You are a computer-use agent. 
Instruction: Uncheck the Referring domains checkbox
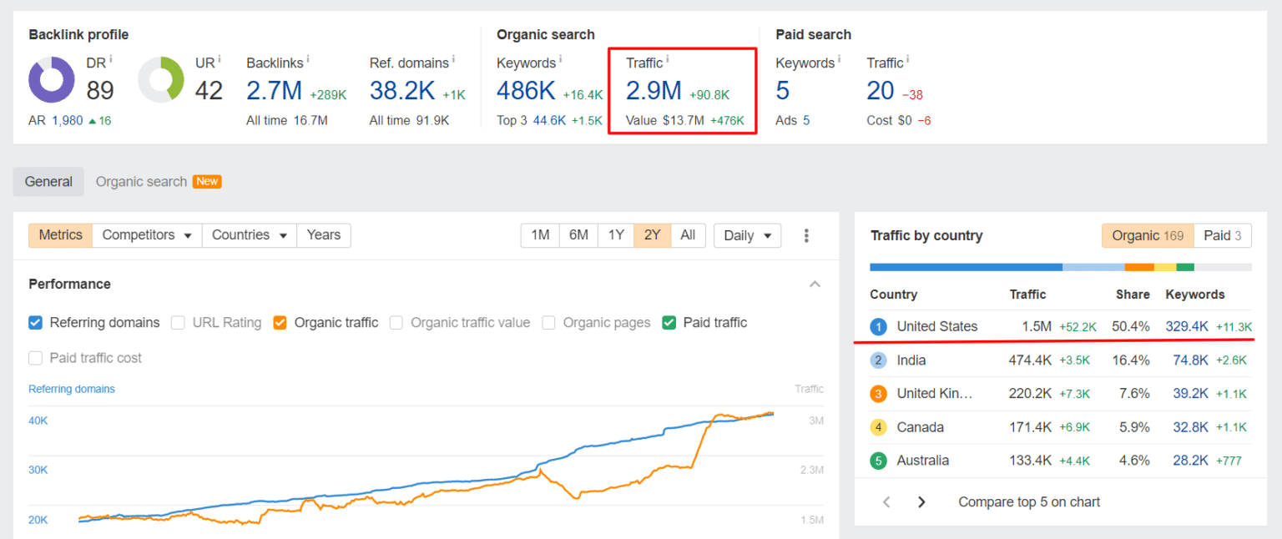[x=36, y=323]
